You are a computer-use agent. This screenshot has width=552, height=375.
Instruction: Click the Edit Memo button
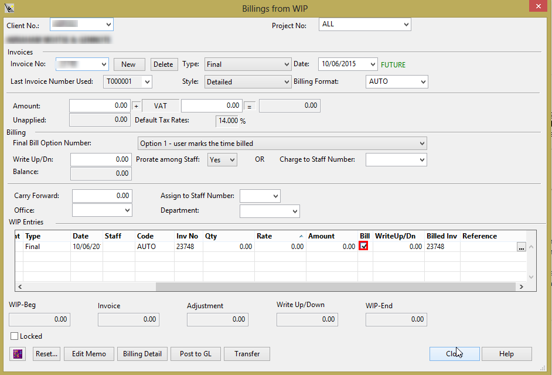[x=89, y=354]
